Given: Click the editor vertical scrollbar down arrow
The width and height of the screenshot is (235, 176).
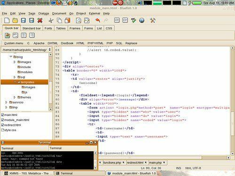Looking at the screenshot, I should click(233, 153).
